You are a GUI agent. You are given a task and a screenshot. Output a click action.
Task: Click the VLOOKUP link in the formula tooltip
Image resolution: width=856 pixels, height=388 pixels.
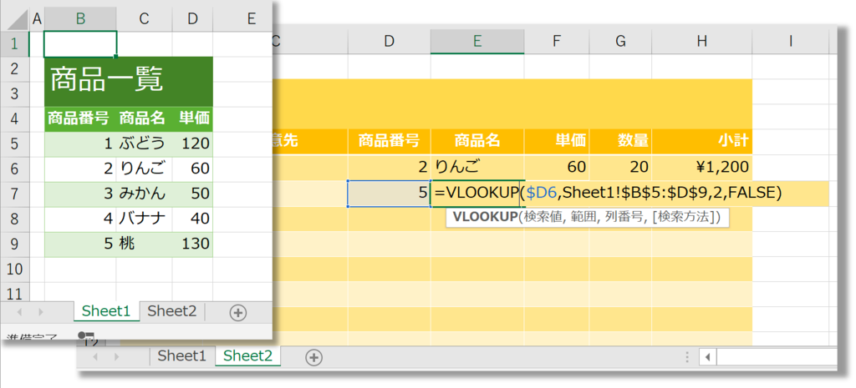pos(485,218)
